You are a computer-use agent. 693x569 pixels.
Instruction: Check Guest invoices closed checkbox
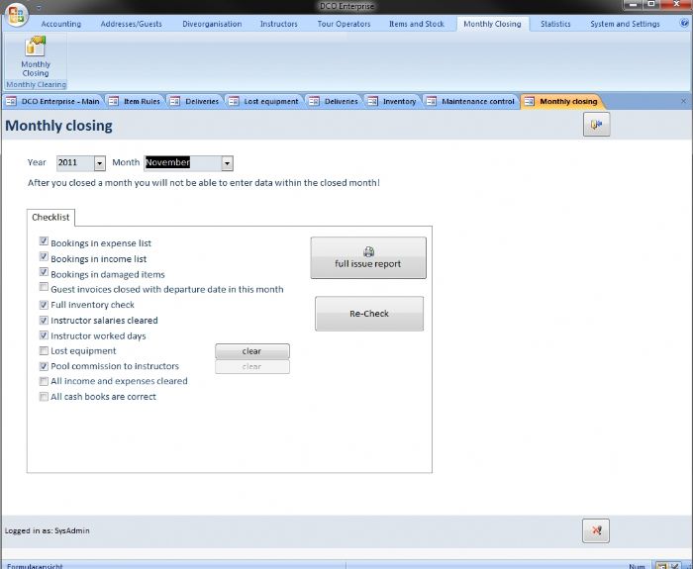[44, 289]
